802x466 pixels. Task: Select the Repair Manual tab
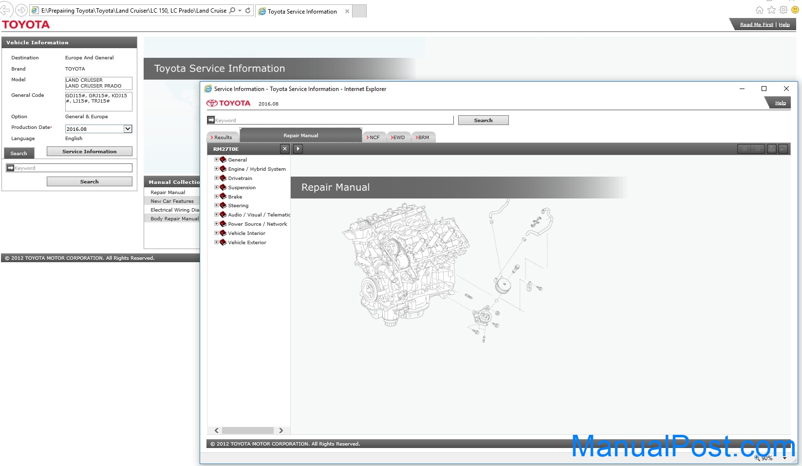pos(301,135)
